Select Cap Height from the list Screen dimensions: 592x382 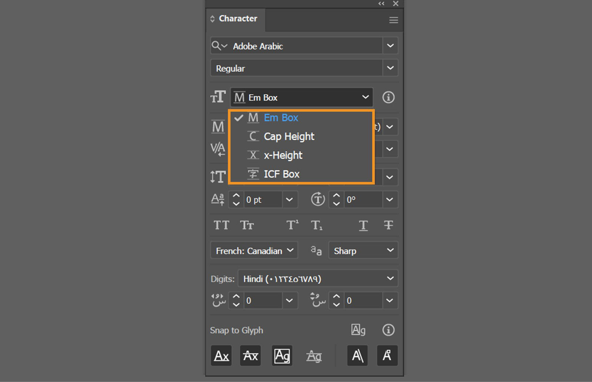[289, 136]
